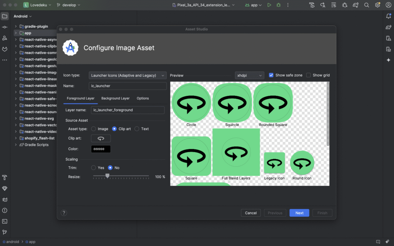394x246 pixels.
Task: Click the help question mark button
Action: pos(64,213)
